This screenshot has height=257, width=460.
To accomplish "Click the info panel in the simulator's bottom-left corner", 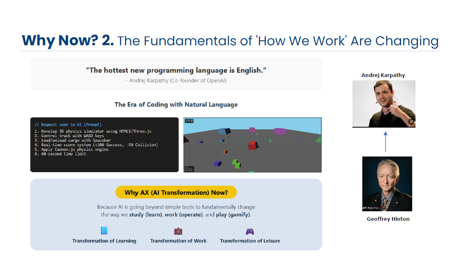I will click(x=189, y=168).
